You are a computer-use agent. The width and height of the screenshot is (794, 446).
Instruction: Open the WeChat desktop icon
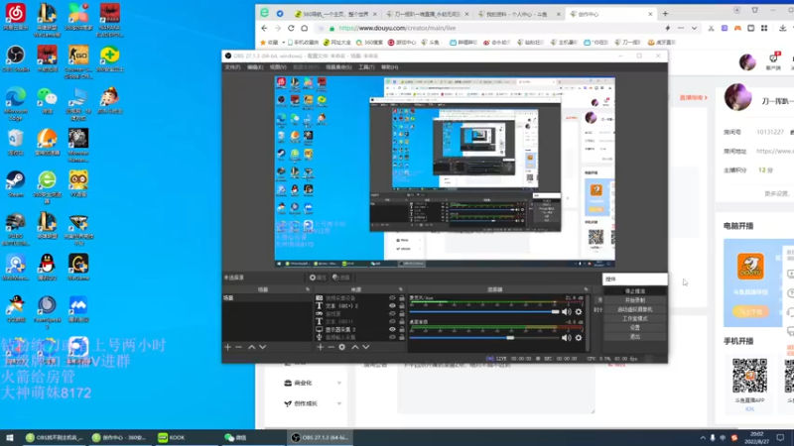click(x=47, y=100)
